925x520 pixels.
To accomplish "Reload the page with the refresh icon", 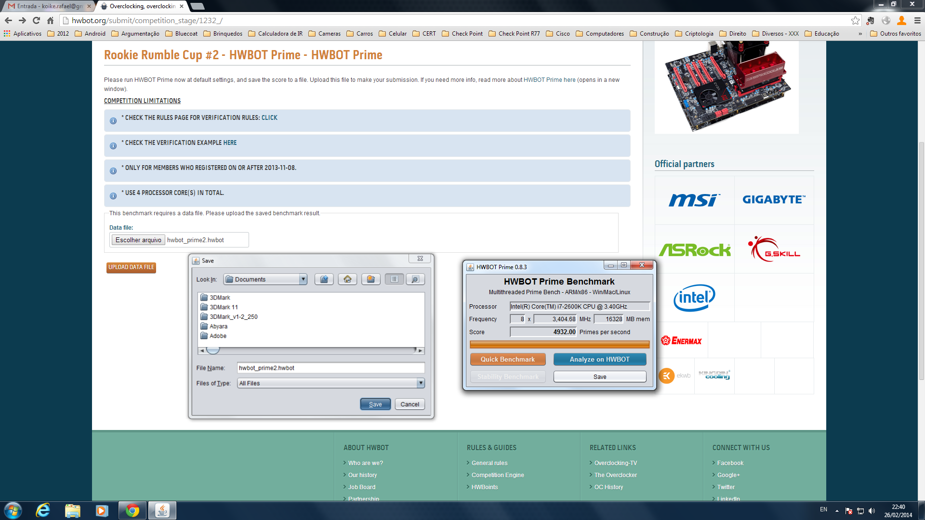I will click(36, 20).
